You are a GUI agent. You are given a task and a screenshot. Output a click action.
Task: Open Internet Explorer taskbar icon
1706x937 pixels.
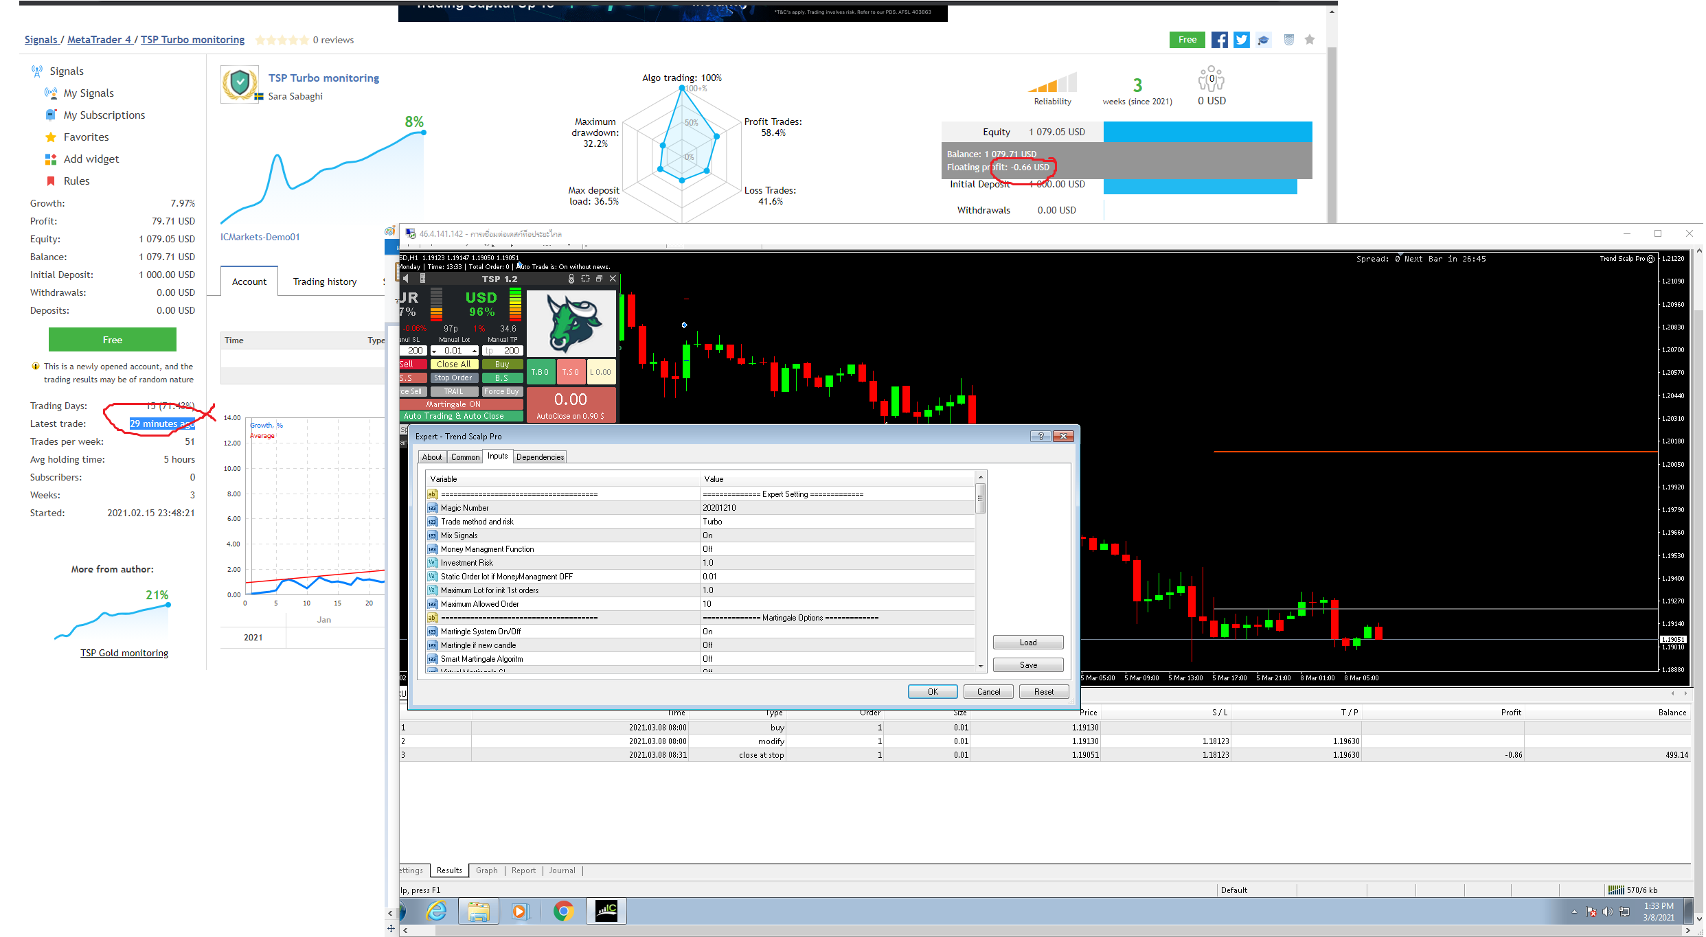(437, 911)
